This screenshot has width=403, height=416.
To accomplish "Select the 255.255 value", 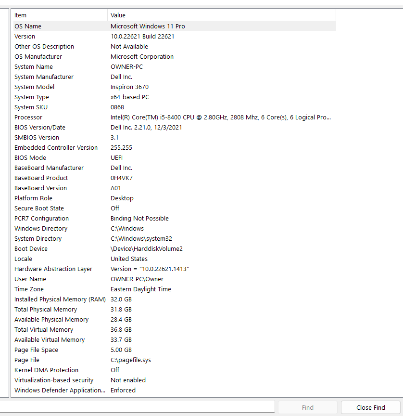I will click(121, 147).
